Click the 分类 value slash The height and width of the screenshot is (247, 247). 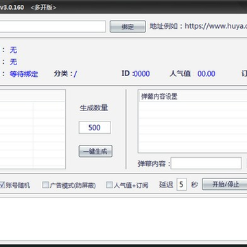tap(75, 74)
